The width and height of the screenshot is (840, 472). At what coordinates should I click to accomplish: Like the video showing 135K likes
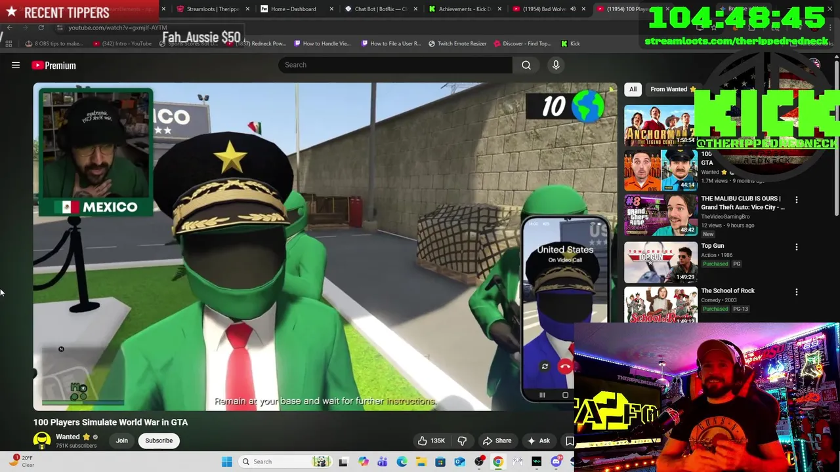click(x=431, y=441)
